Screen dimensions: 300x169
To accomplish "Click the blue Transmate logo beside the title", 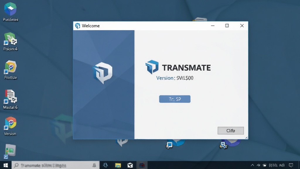I will click(x=152, y=67).
